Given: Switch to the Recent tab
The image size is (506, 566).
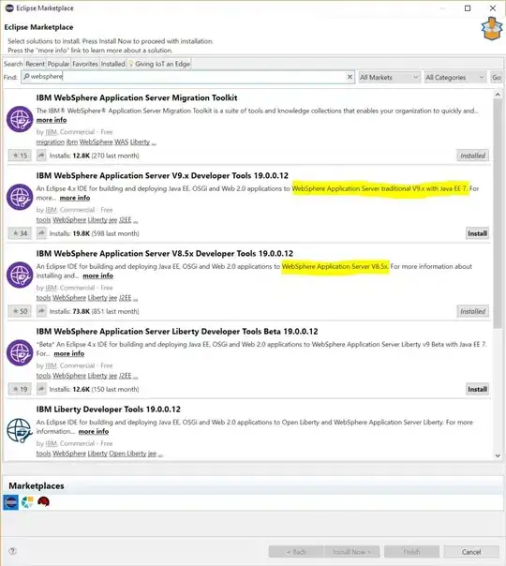Looking at the screenshot, I should [35, 64].
